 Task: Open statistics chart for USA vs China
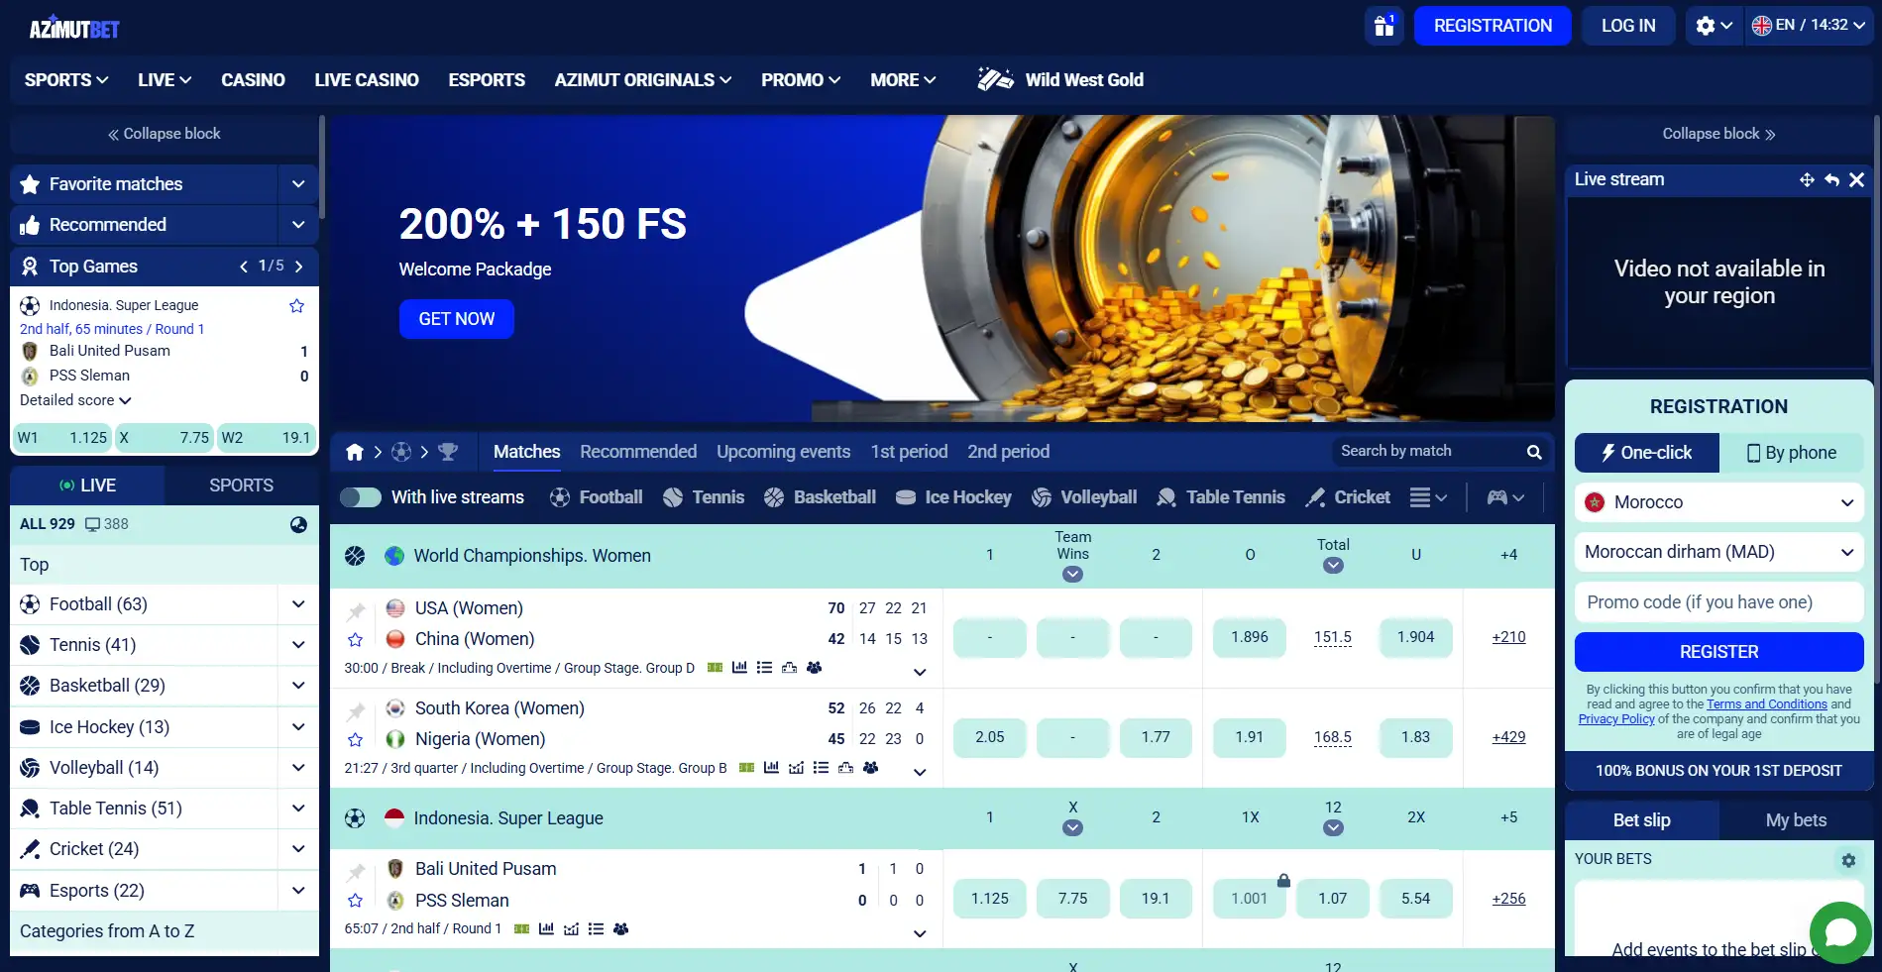739,668
